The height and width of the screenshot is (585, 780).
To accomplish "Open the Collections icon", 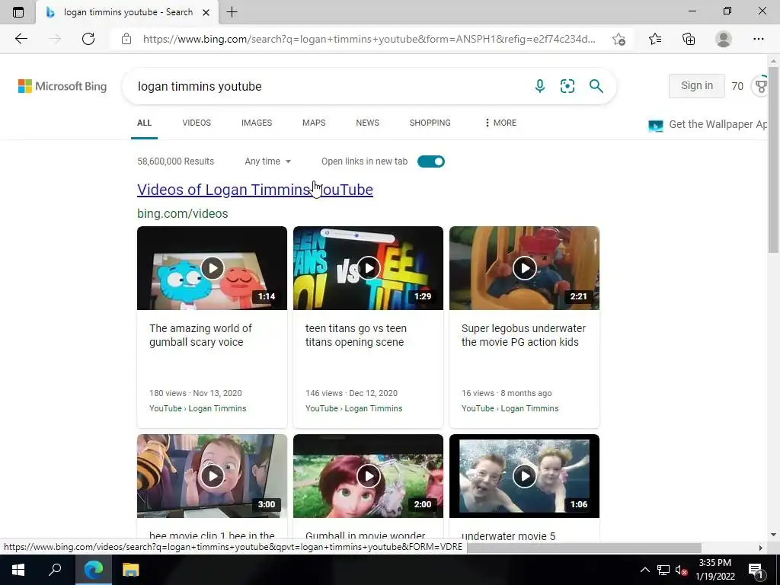I will pos(689,39).
